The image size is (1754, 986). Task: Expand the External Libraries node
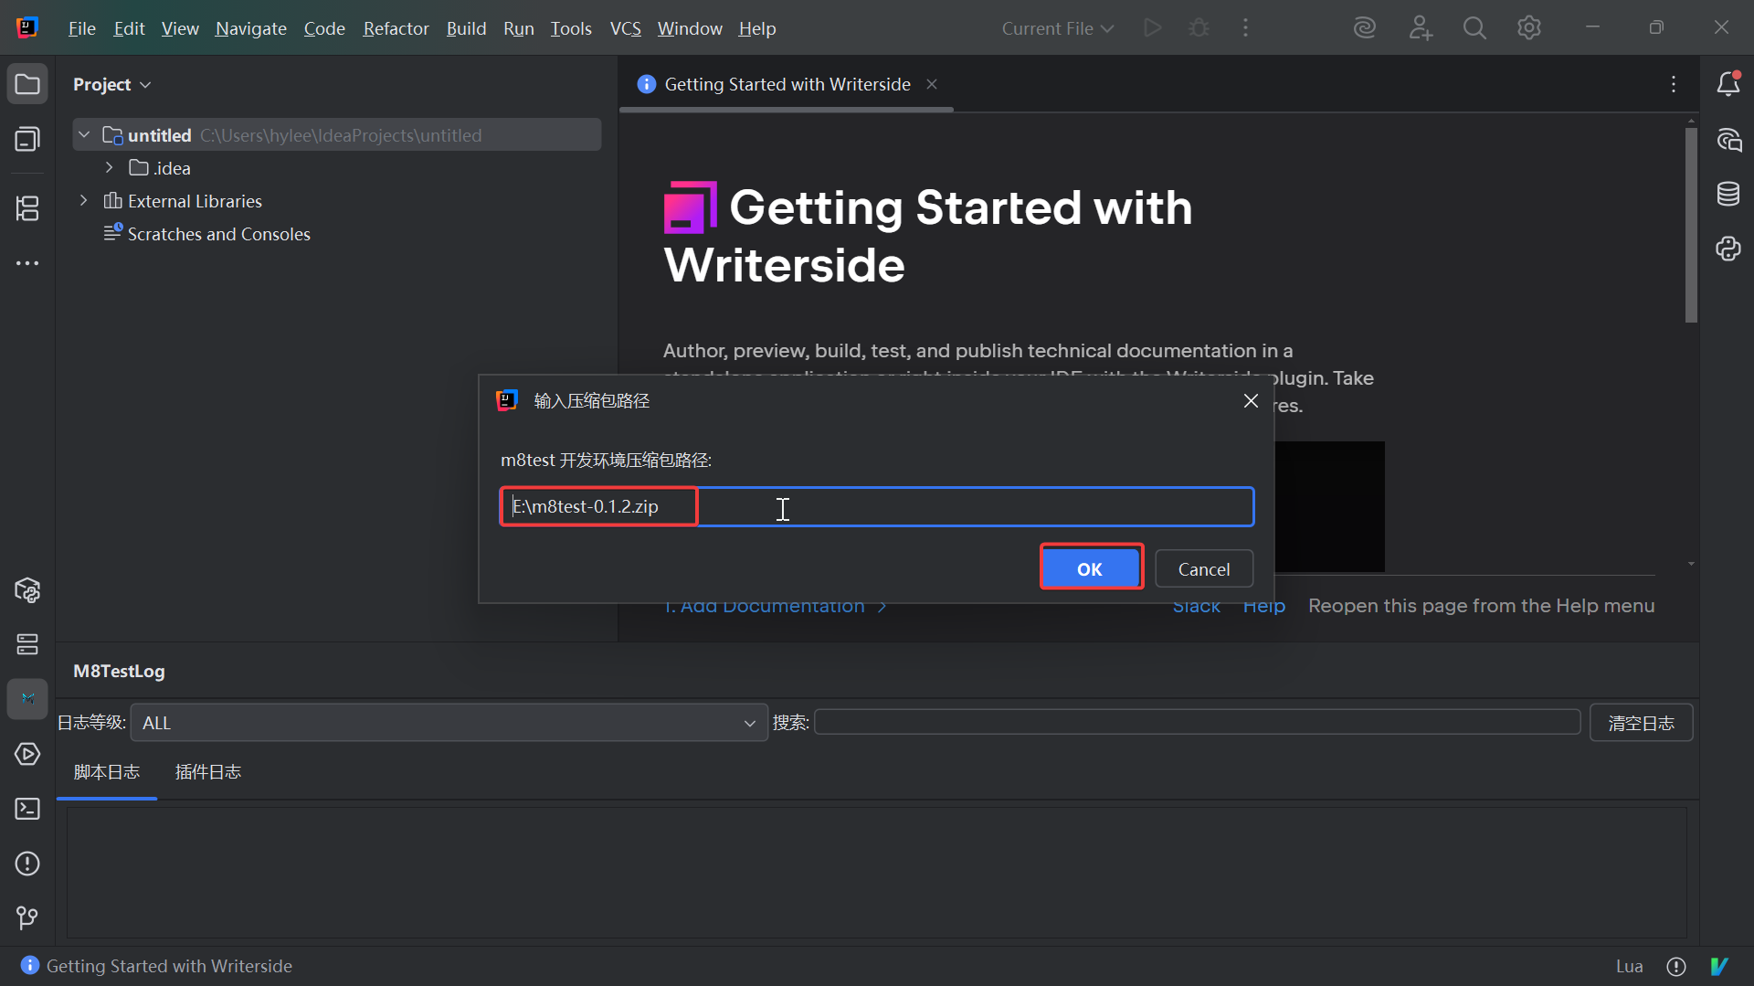(84, 201)
